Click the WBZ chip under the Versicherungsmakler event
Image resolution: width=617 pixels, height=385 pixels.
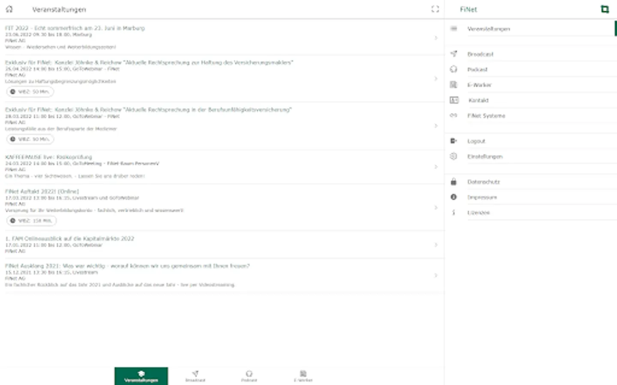(x=30, y=92)
